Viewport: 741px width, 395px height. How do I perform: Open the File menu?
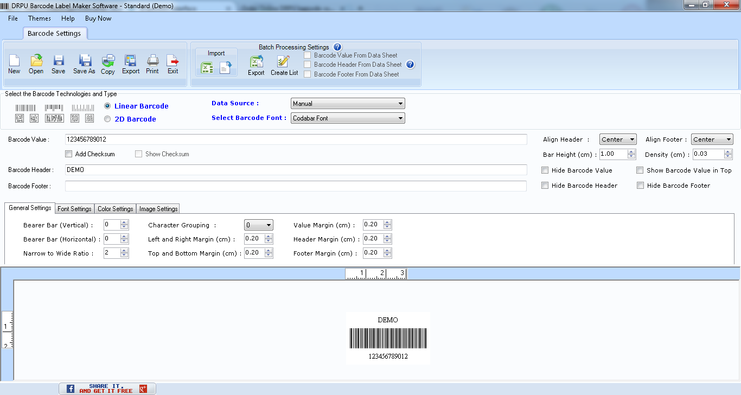(x=13, y=18)
